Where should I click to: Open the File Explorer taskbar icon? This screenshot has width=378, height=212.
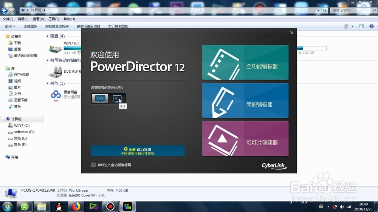pos(42,206)
